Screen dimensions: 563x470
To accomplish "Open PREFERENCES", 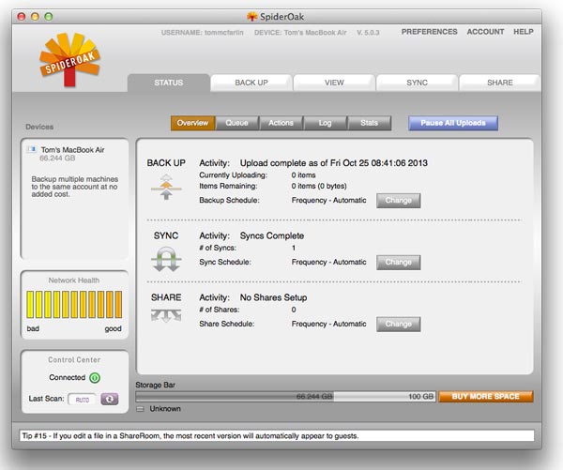I will (430, 32).
